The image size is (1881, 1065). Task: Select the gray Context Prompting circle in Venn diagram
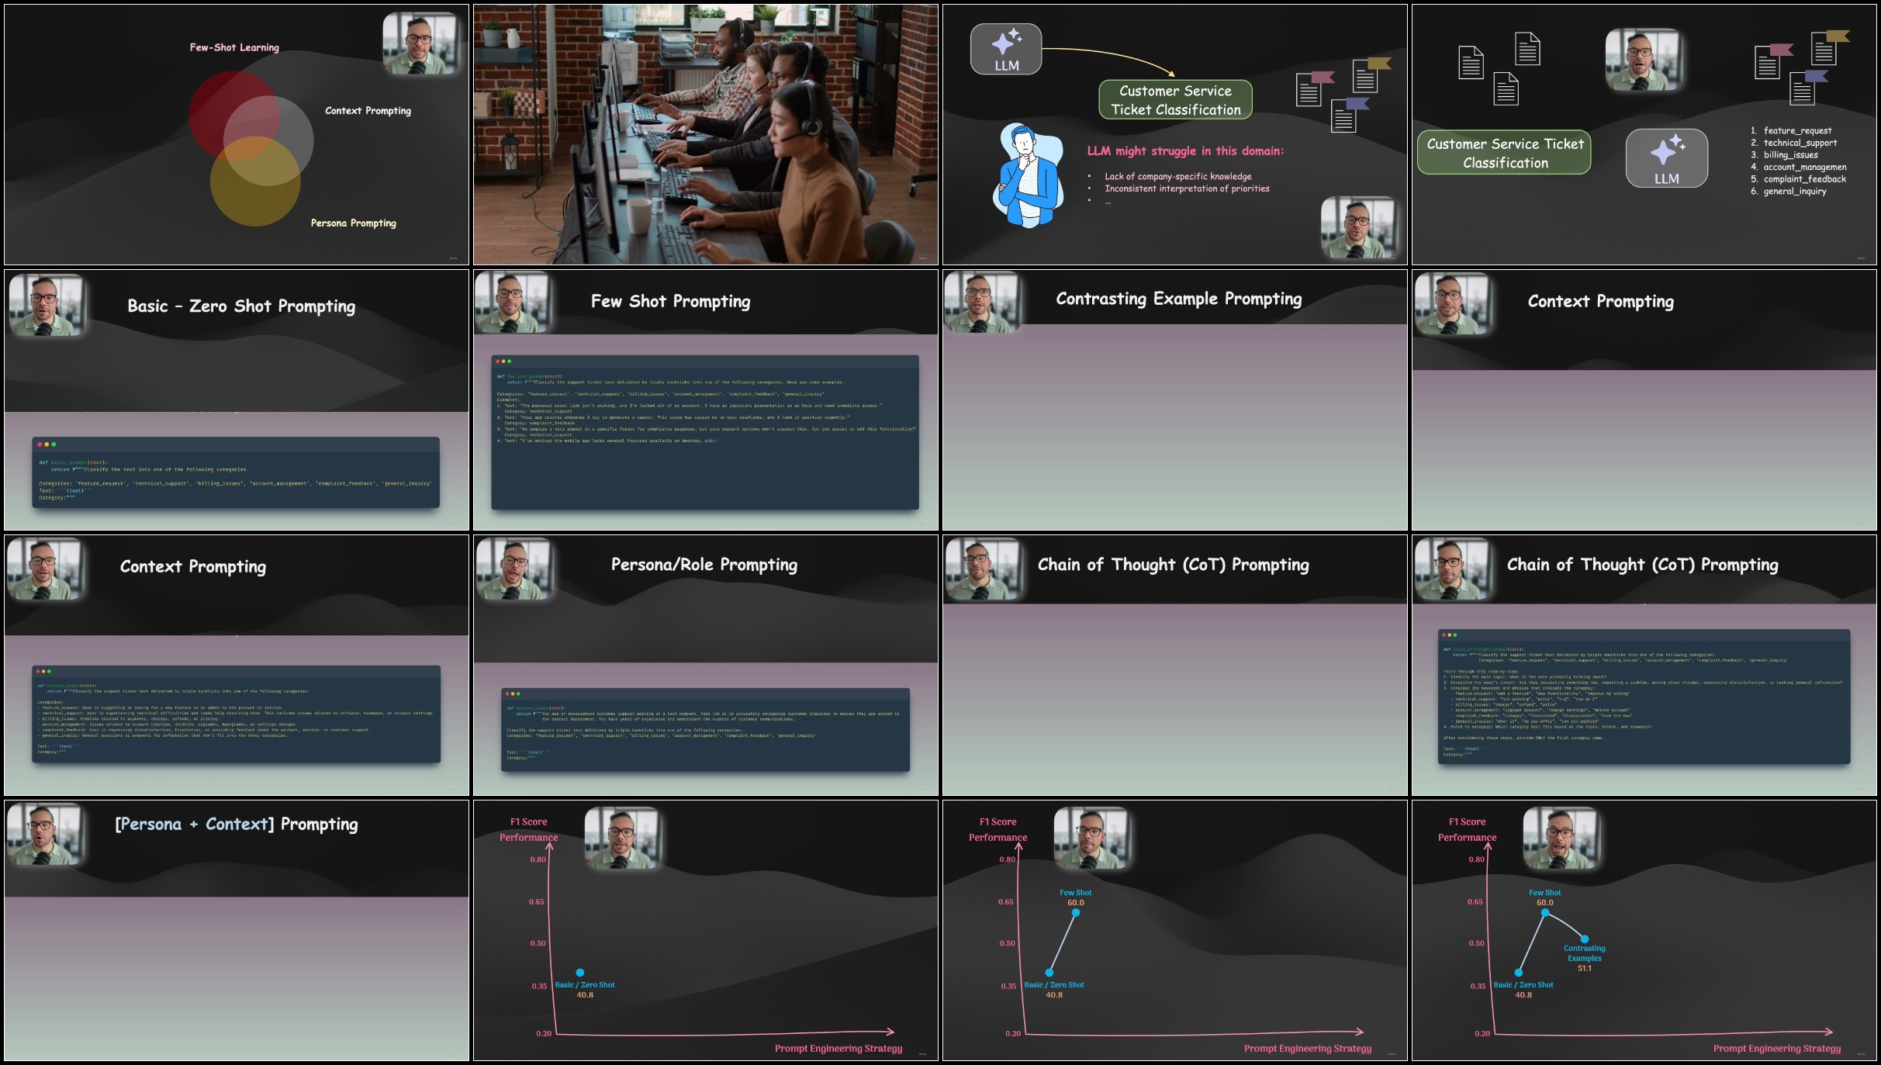click(x=268, y=141)
